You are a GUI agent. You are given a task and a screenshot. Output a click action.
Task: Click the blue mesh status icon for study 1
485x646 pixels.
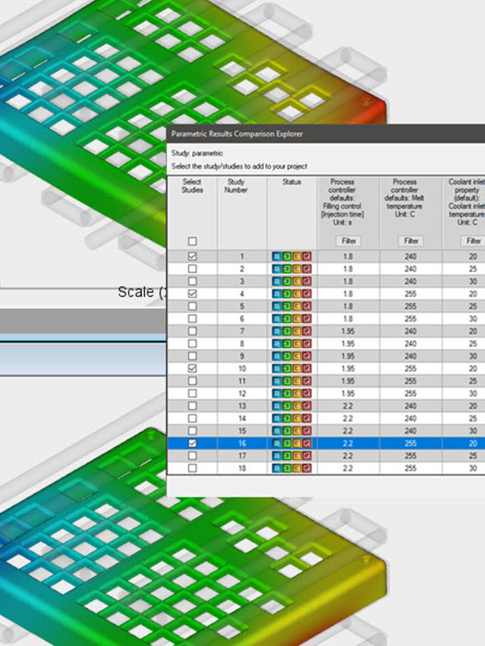click(276, 257)
